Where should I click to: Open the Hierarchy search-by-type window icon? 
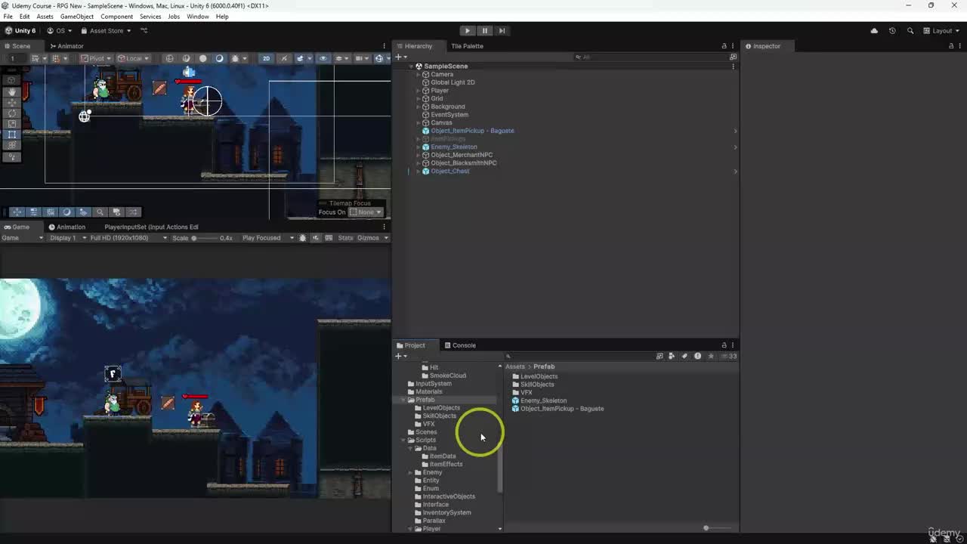(x=733, y=57)
